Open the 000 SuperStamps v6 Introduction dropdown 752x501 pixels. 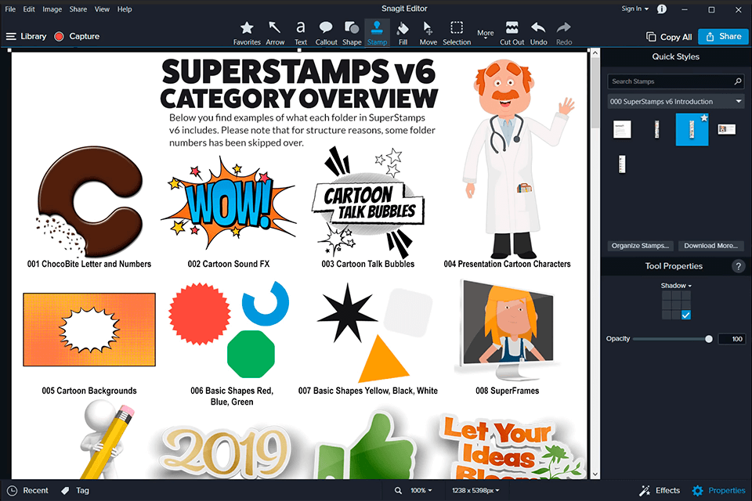click(676, 102)
